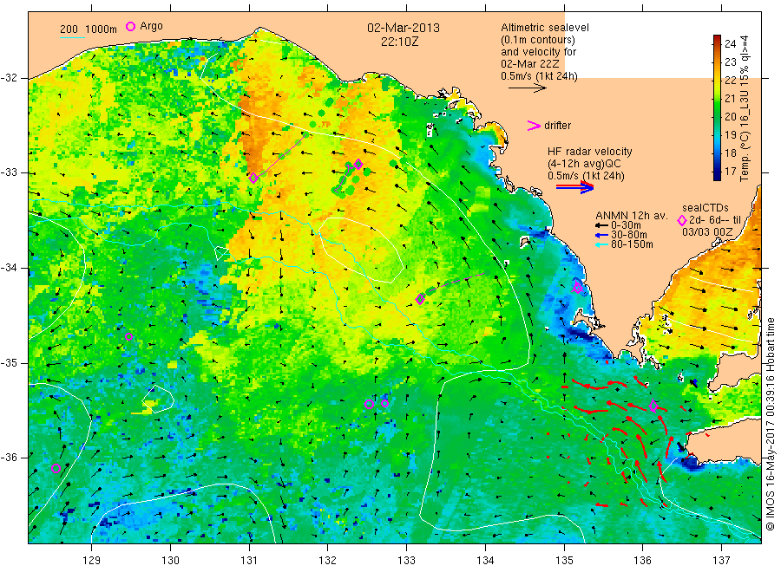Click the '80-150m' depth label

[632, 244]
